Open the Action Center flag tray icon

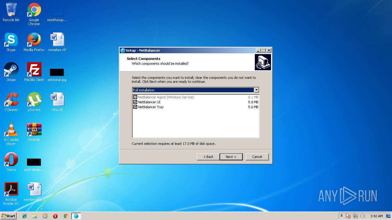(348, 216)
